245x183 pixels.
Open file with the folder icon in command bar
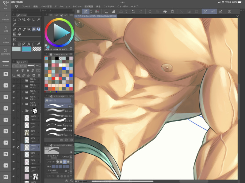[113, 12]
